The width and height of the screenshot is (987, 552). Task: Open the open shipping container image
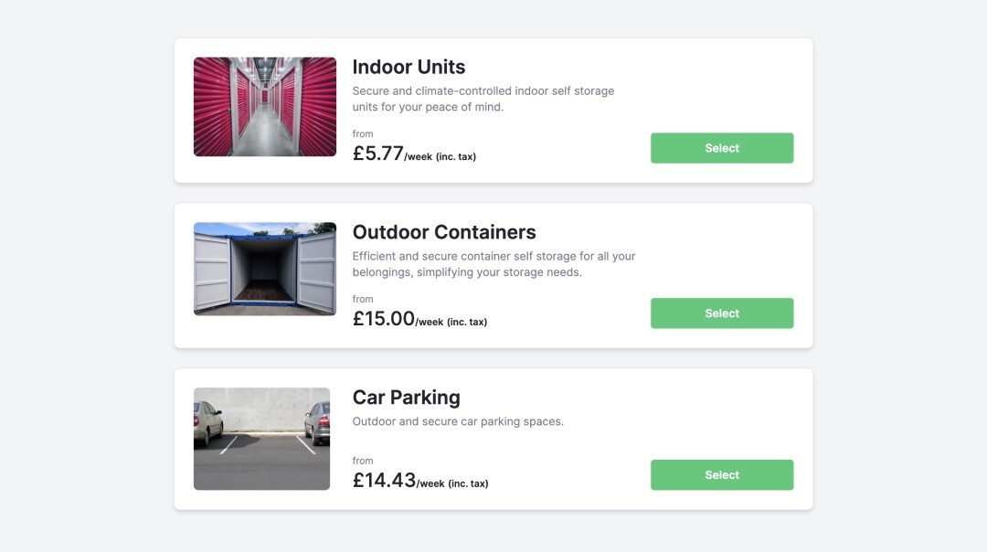point(265,270)
